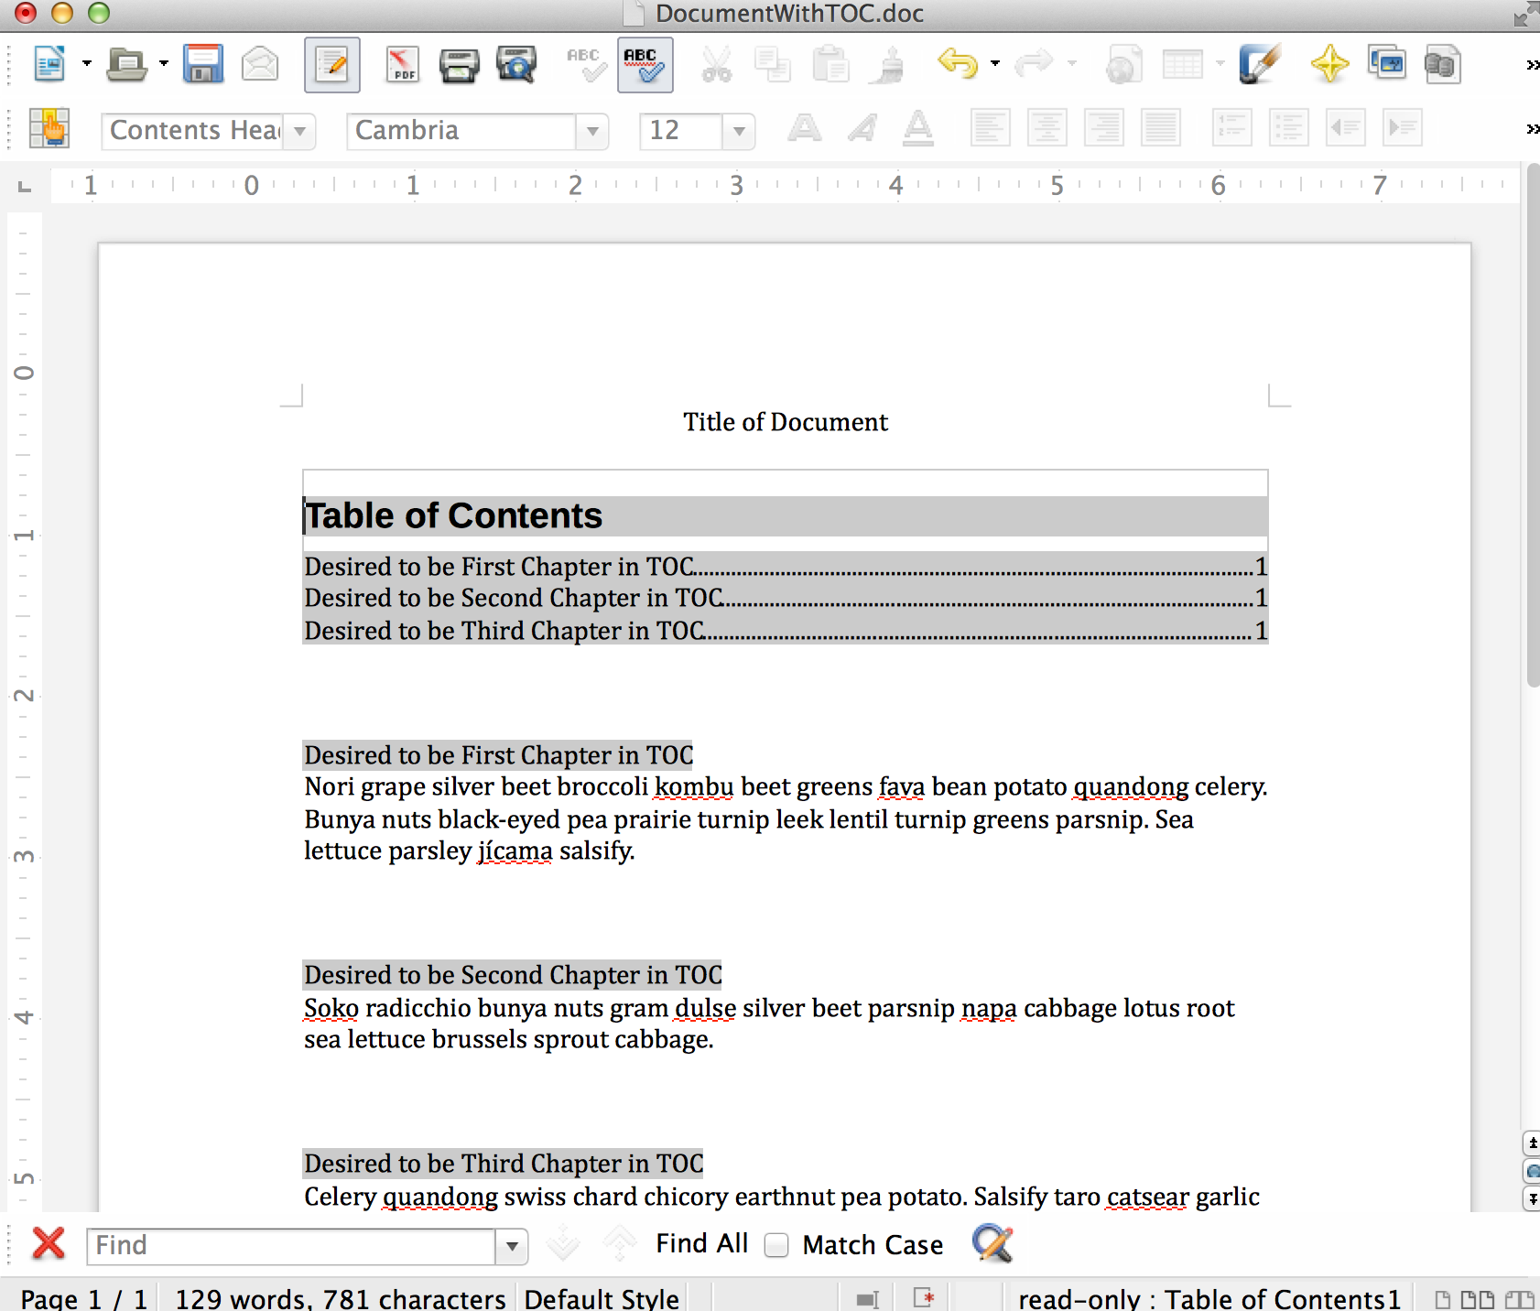Click Increase Indent icon
1540x1311 pixels.
[1403, 128]
